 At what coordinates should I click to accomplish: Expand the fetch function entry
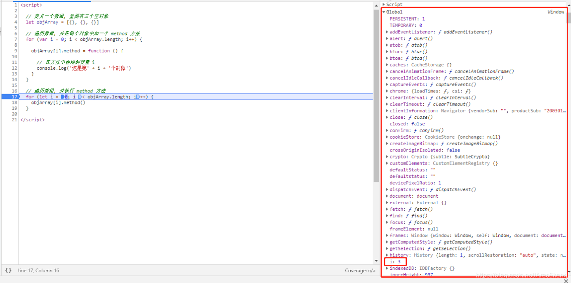point(387,209)
